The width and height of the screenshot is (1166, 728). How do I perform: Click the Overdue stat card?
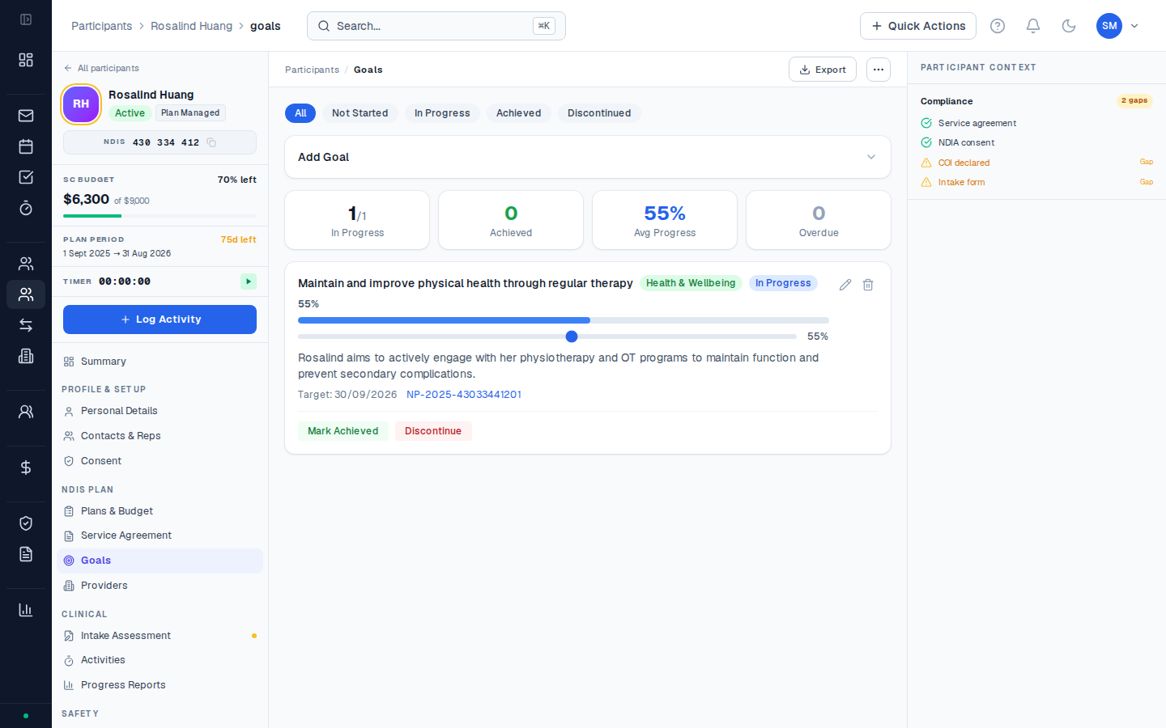(819, 220)
